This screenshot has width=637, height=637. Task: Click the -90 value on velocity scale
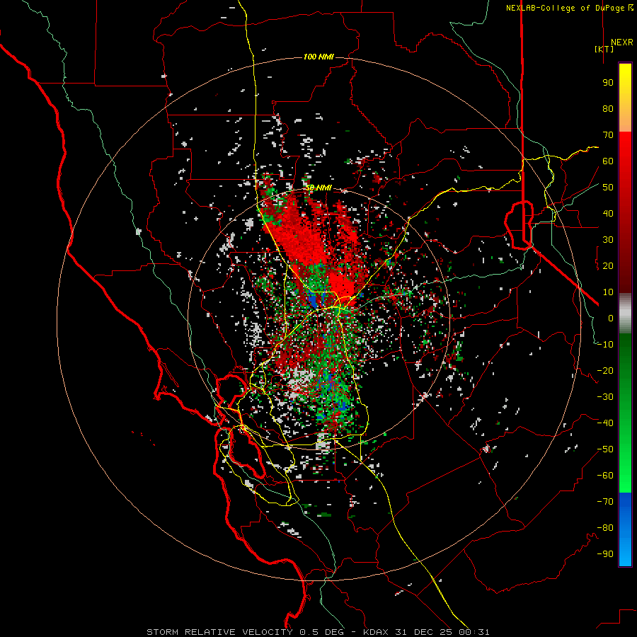pos(605,554)
